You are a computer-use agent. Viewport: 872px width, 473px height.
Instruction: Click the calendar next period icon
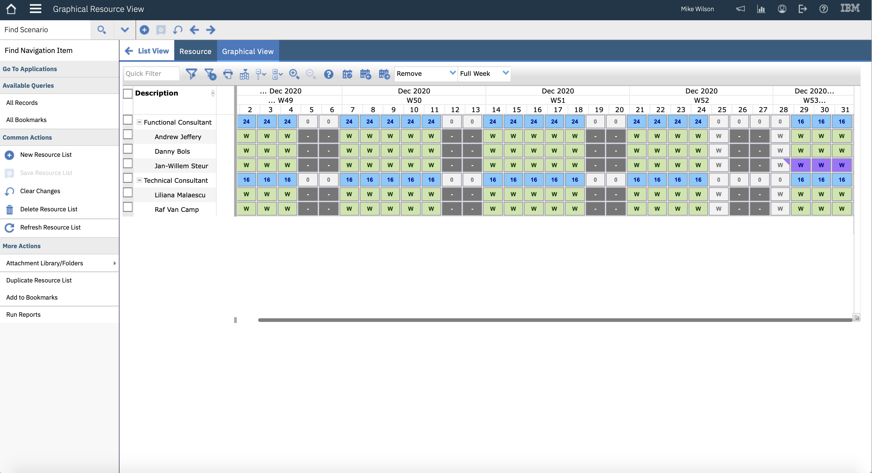point(384,74)
